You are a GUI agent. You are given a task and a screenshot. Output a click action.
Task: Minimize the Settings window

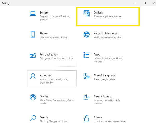pyautogui.click(x=135, y=3)
